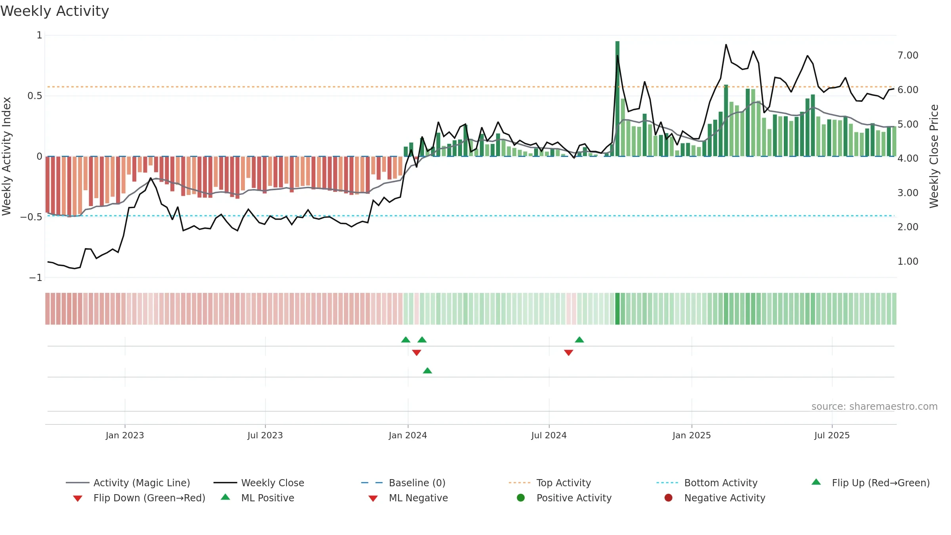Toggle Activity (Magic Line) legend entry
The image size is (951, 535).
pyautogui.click(x=128, y=483)
